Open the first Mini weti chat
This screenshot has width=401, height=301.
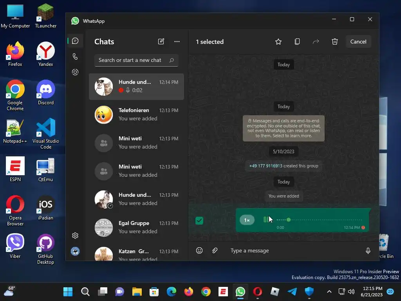coord(136,143)
